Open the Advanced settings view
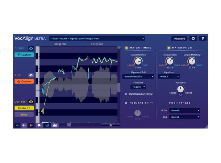Image resolution: width=221 pixels, height=163 pixels. [x=179, y=39]
